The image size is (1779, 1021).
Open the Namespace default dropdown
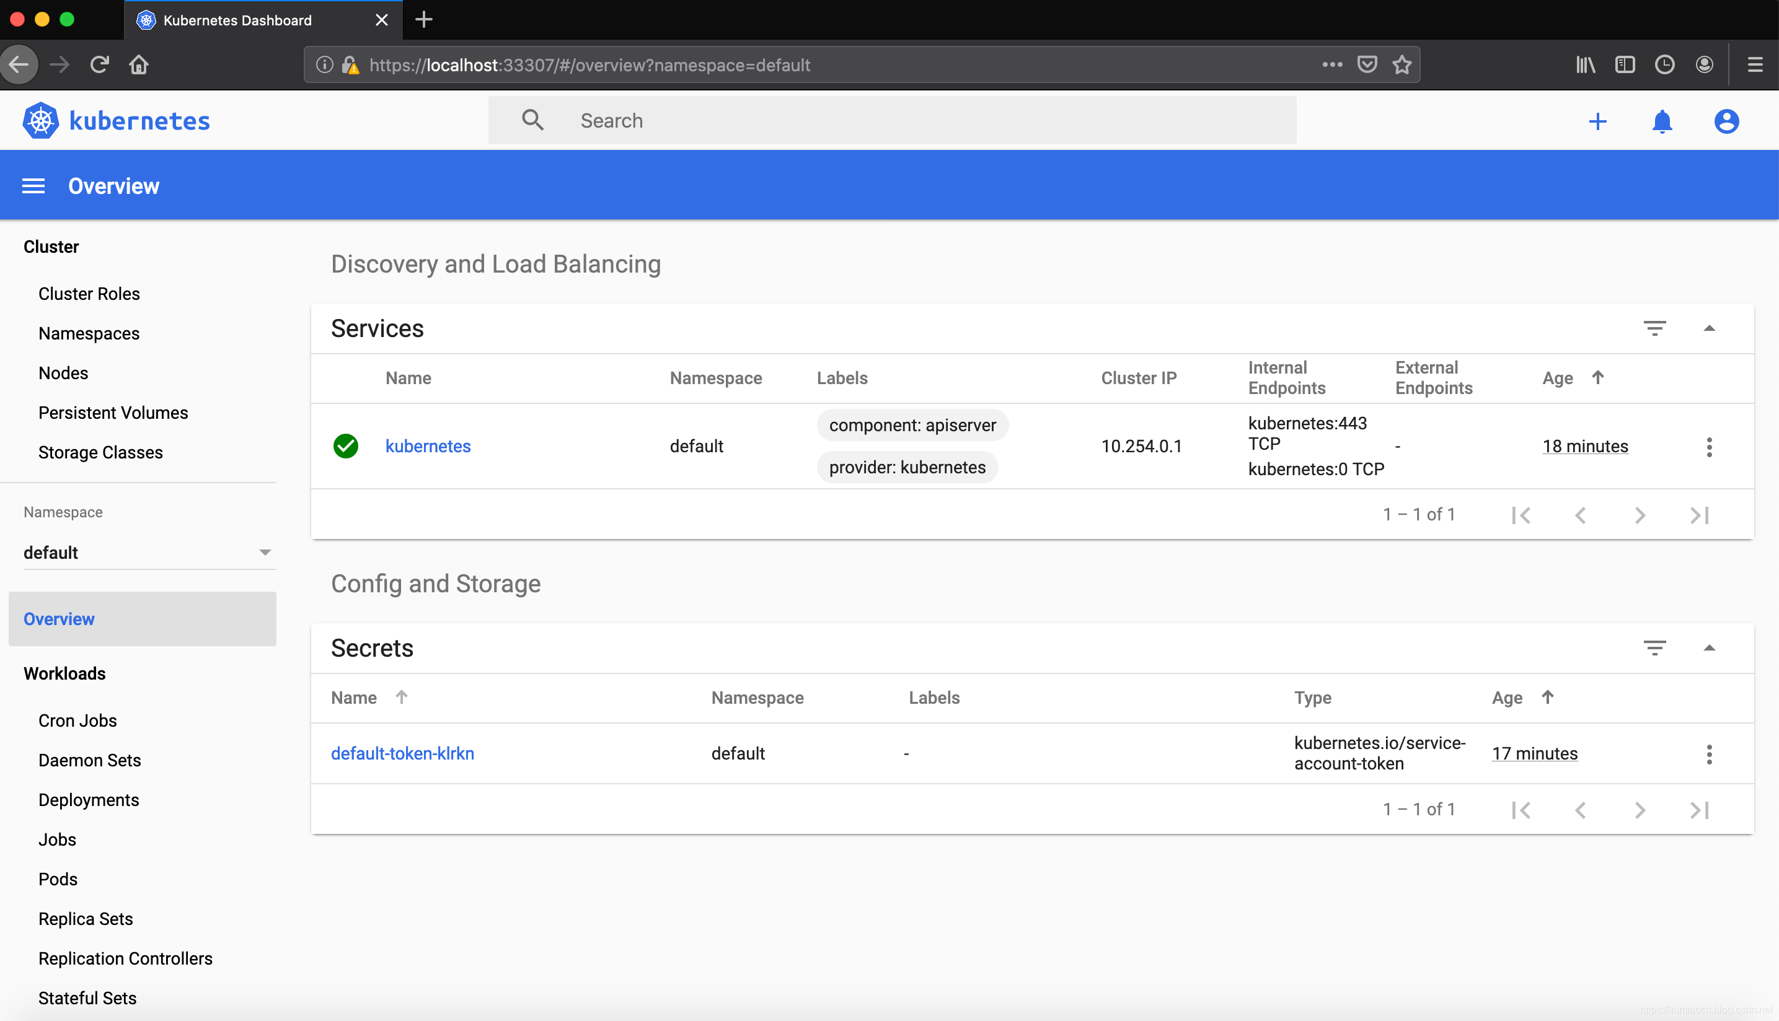[x=149, y=553]
